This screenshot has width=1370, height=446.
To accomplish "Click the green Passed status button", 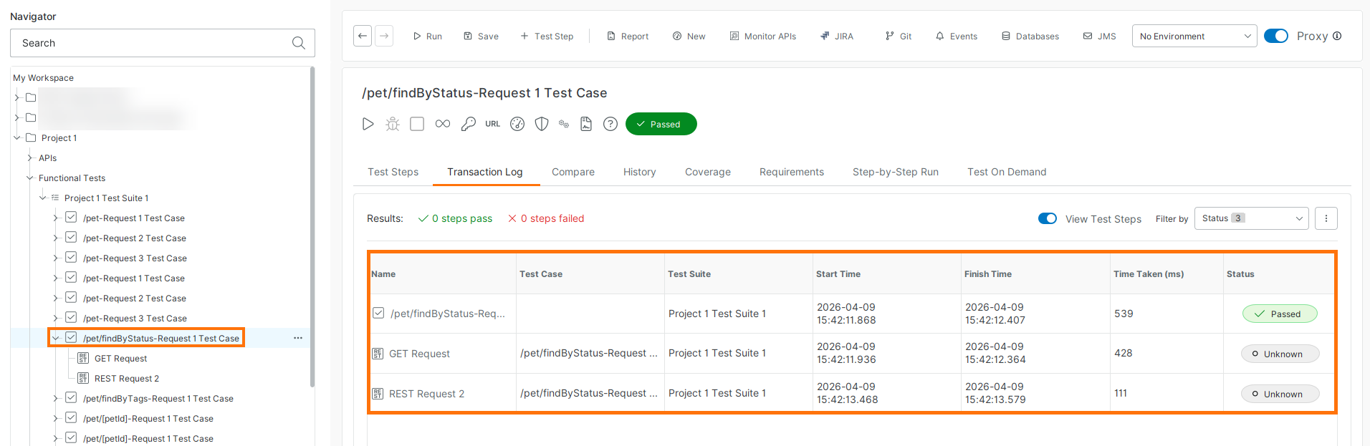I will [x=661, y=124].
